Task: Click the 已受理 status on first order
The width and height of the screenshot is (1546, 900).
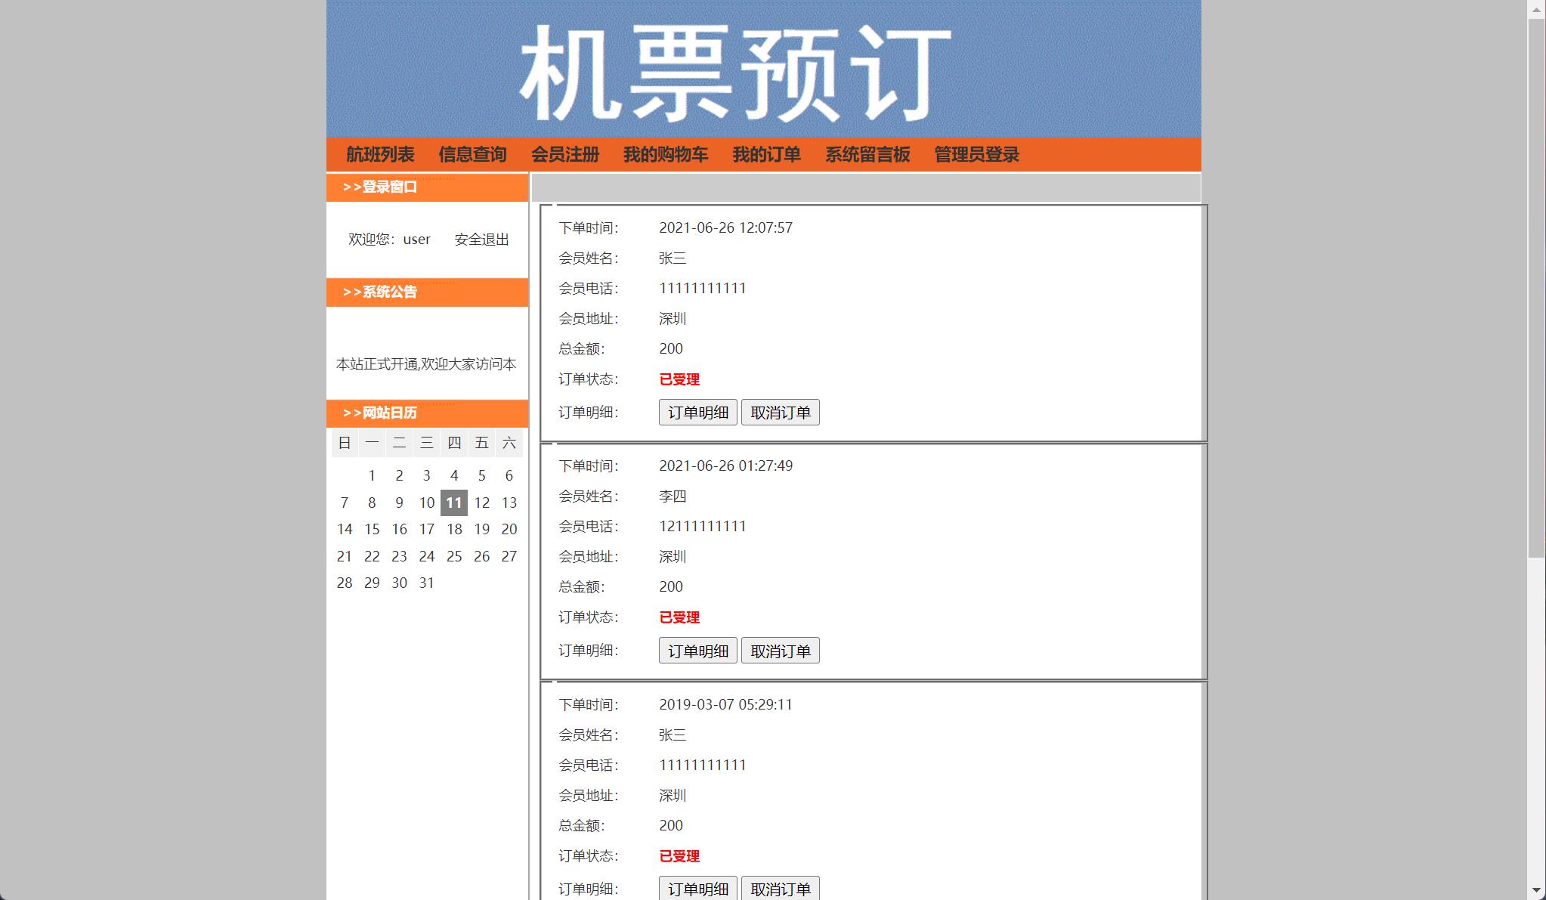Action: [678, 379]
